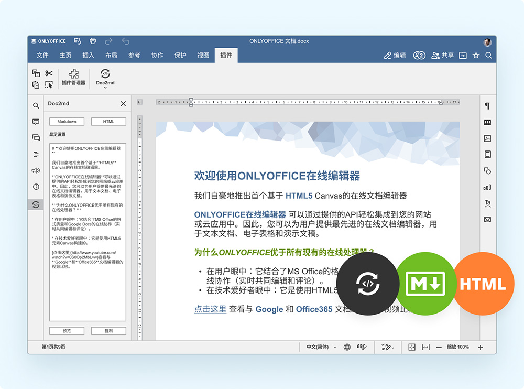Click the 点击这里 hyperlink in document
The image size is (524, 389).
point(210,309)
